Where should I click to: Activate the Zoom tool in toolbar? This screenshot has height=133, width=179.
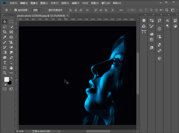pos(5,73)
